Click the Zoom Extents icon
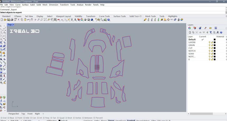Viewport: 227px width, 121px height. click(x=45, y=20)
